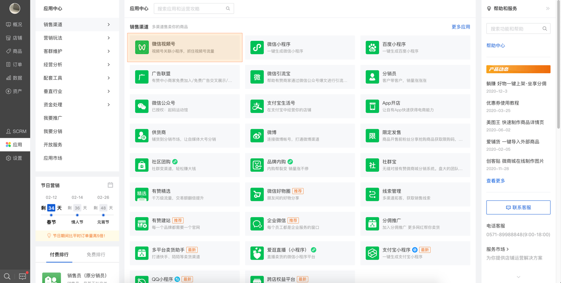
Task: Go to 概况 in the sidebar
Action: [15, 25]
